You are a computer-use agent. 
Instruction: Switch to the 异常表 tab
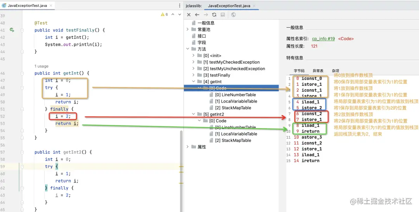pyautogui.click(x=318, y=71)
